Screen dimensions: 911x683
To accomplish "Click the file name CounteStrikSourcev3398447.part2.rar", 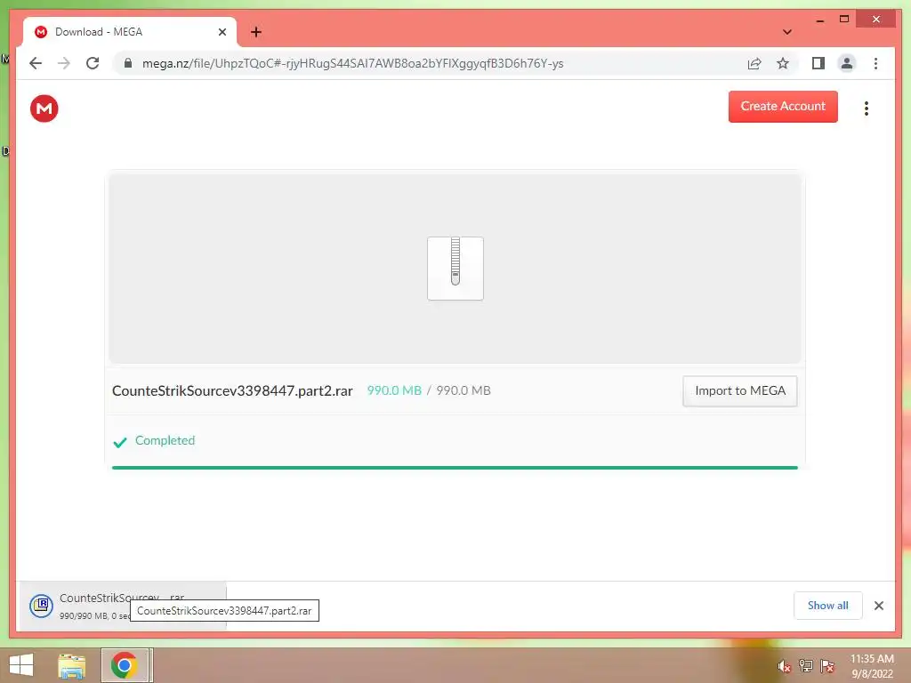I will click(232, 391).
